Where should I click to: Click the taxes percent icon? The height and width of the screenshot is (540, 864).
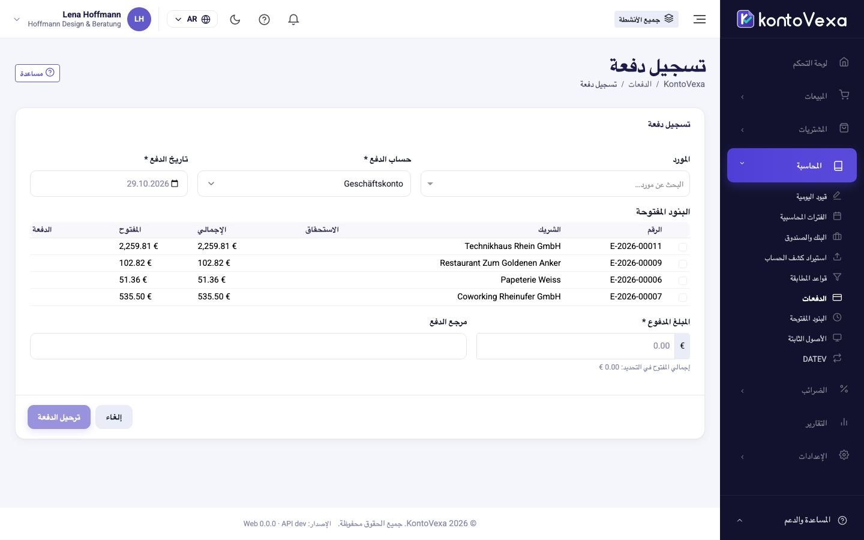tap(844, 389)
